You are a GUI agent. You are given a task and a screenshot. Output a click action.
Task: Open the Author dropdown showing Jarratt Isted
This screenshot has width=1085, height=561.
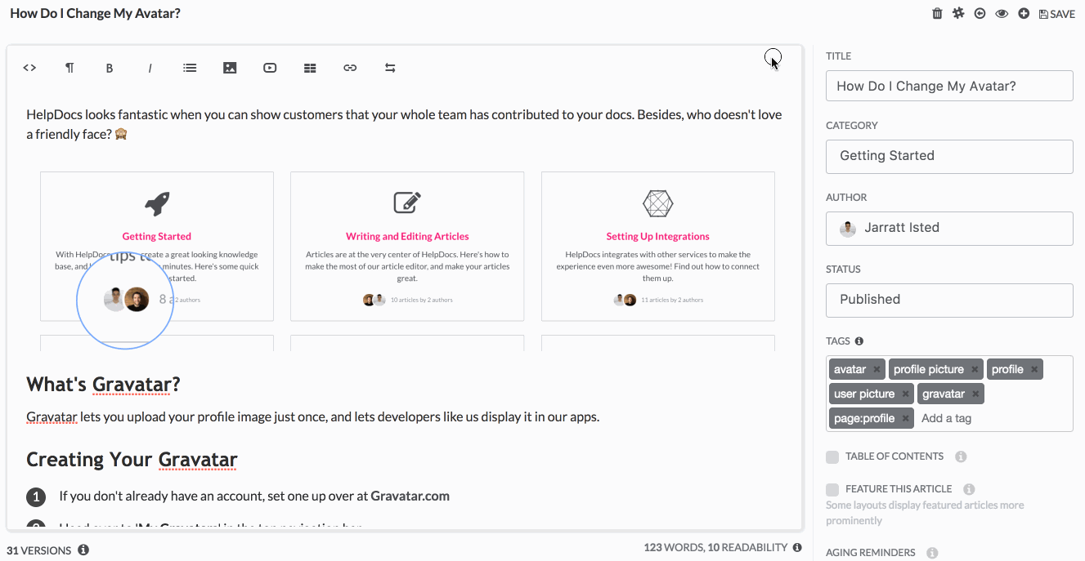(x=949, y=228)
